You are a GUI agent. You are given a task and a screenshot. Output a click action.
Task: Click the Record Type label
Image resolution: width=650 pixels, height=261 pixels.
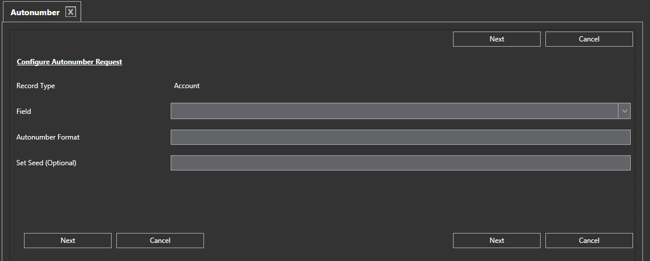click(36, 86)
